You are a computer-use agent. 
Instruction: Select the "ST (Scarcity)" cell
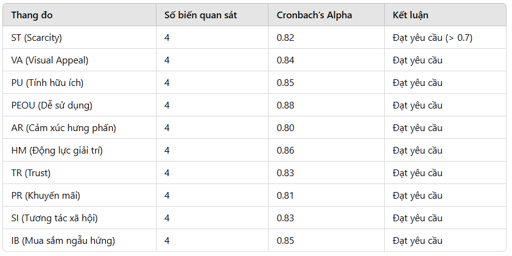(37, 38)
